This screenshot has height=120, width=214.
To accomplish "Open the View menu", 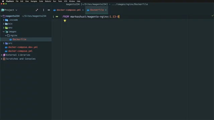I will [27, 1].
